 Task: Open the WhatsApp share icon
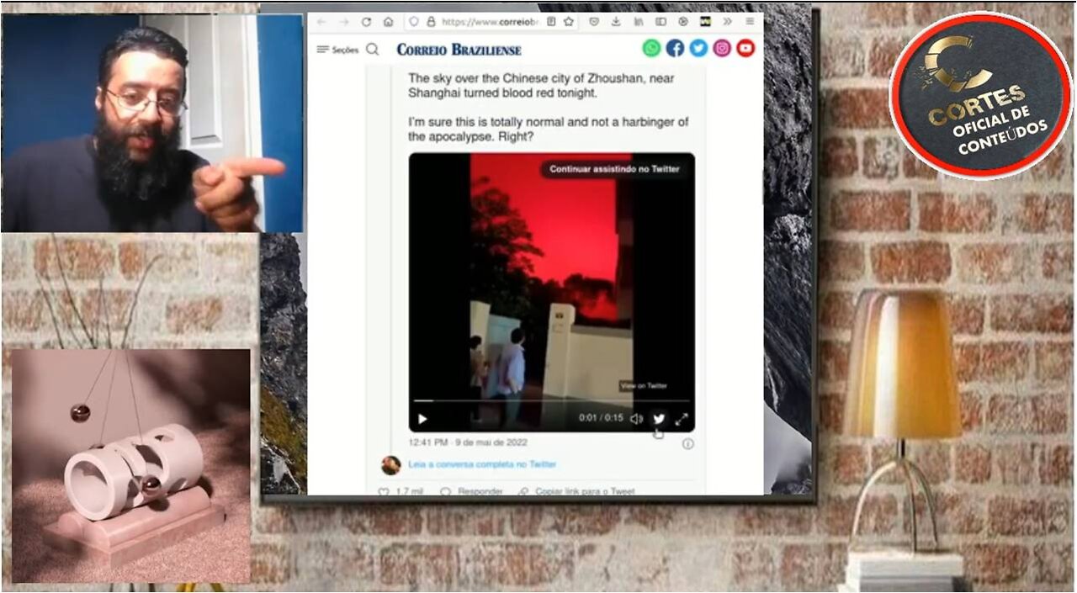tap(651, 49)
